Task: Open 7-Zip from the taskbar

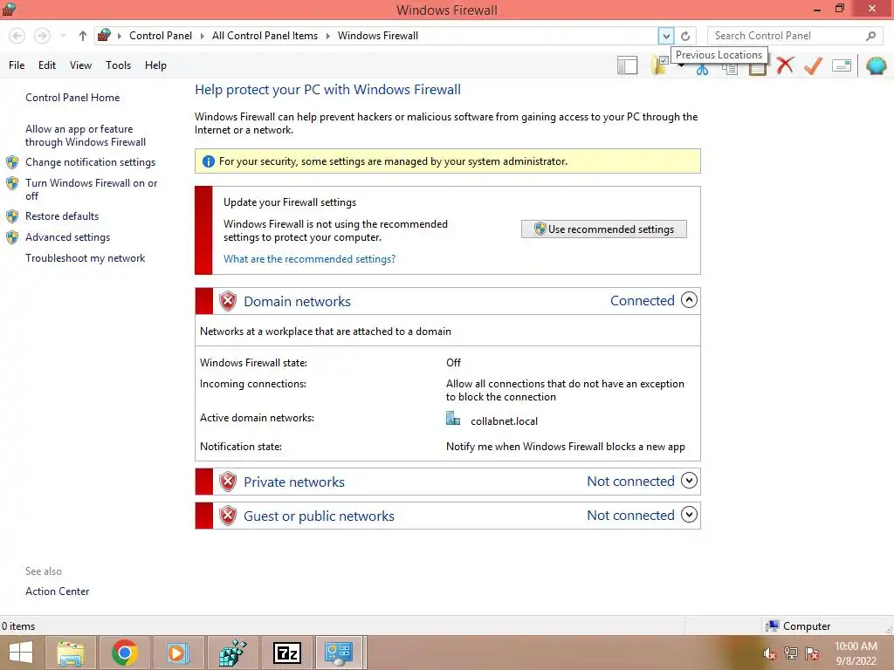Action: pyautogui.click(x=286, y=653)
